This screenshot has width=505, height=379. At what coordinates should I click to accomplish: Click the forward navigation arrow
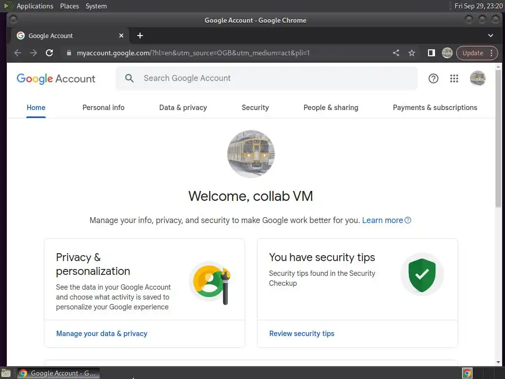click(34, 53)
